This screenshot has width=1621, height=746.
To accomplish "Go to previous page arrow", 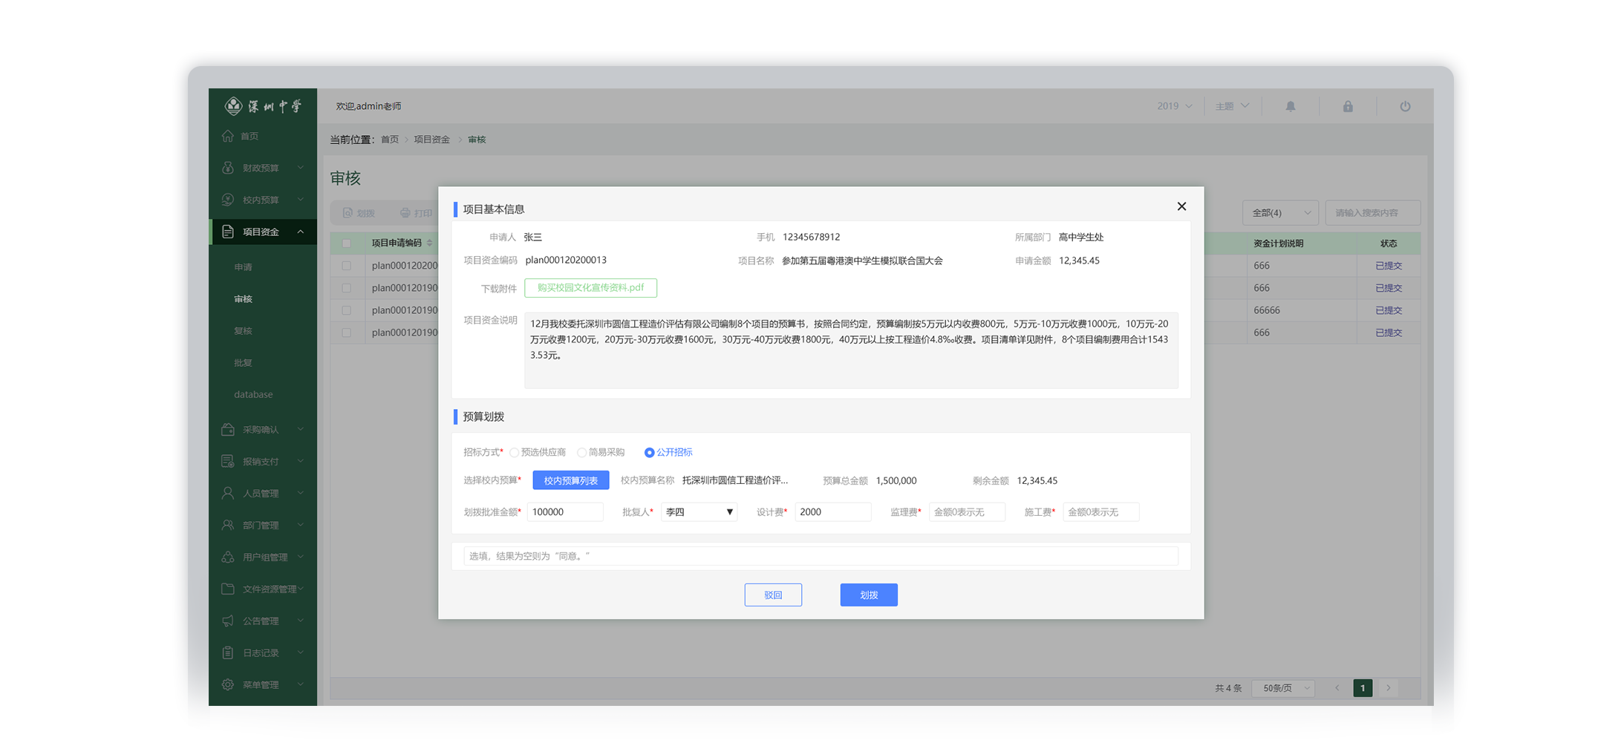I will coord(1337,688).
